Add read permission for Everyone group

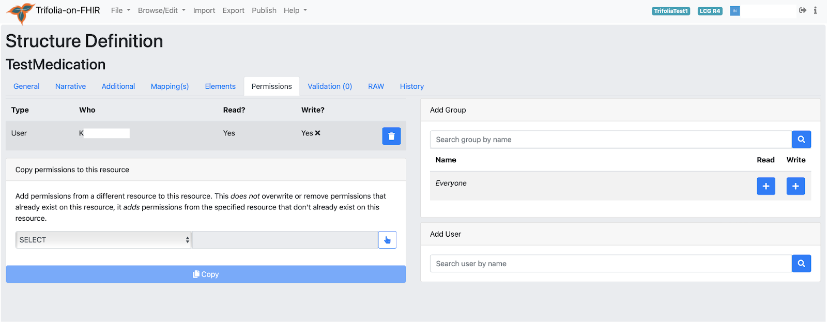click(765, 186)
